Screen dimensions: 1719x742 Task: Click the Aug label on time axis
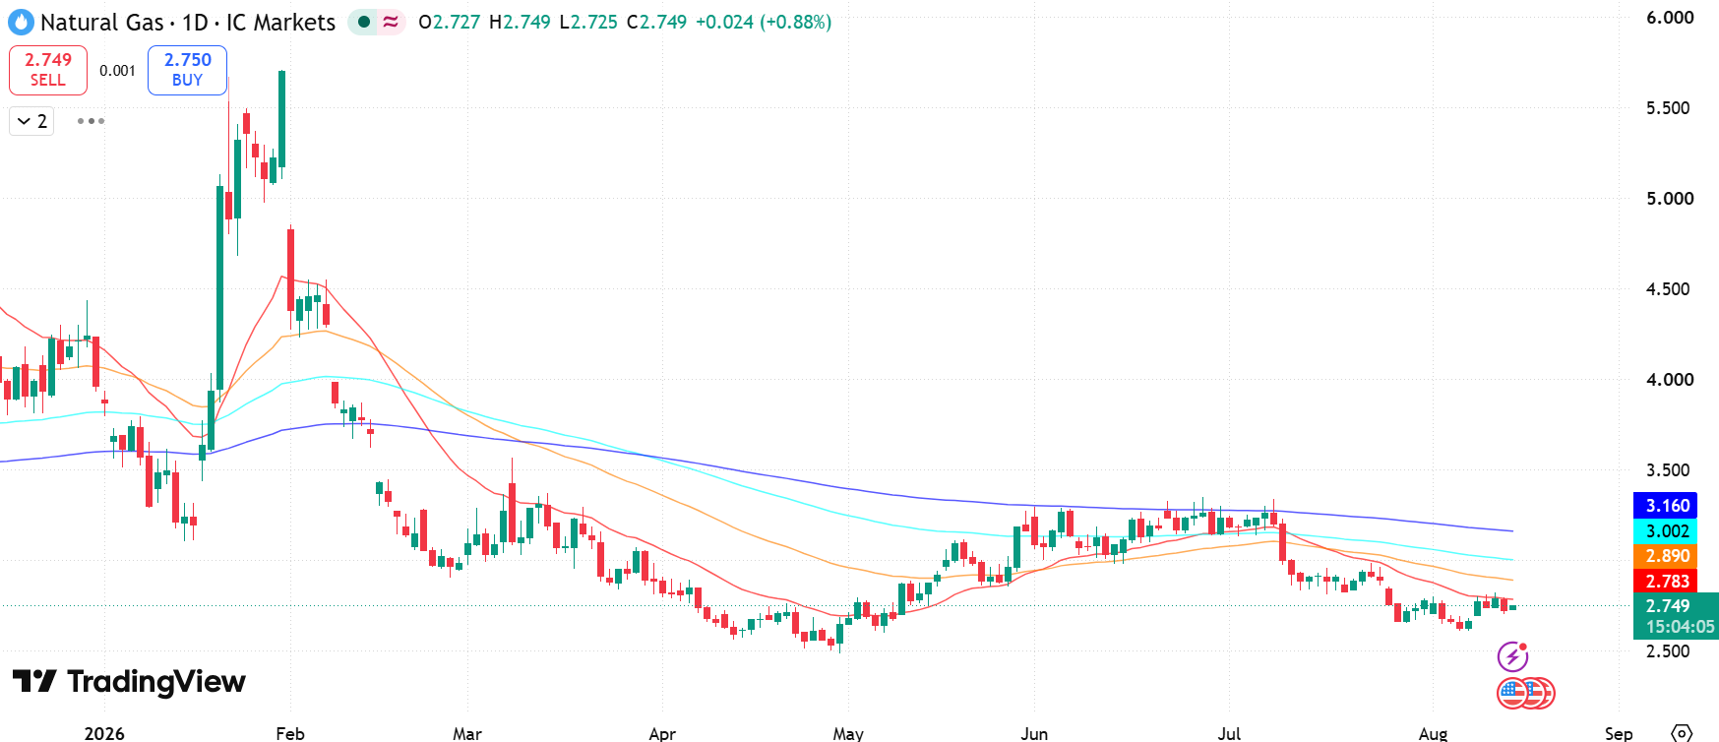[1433, 733]
